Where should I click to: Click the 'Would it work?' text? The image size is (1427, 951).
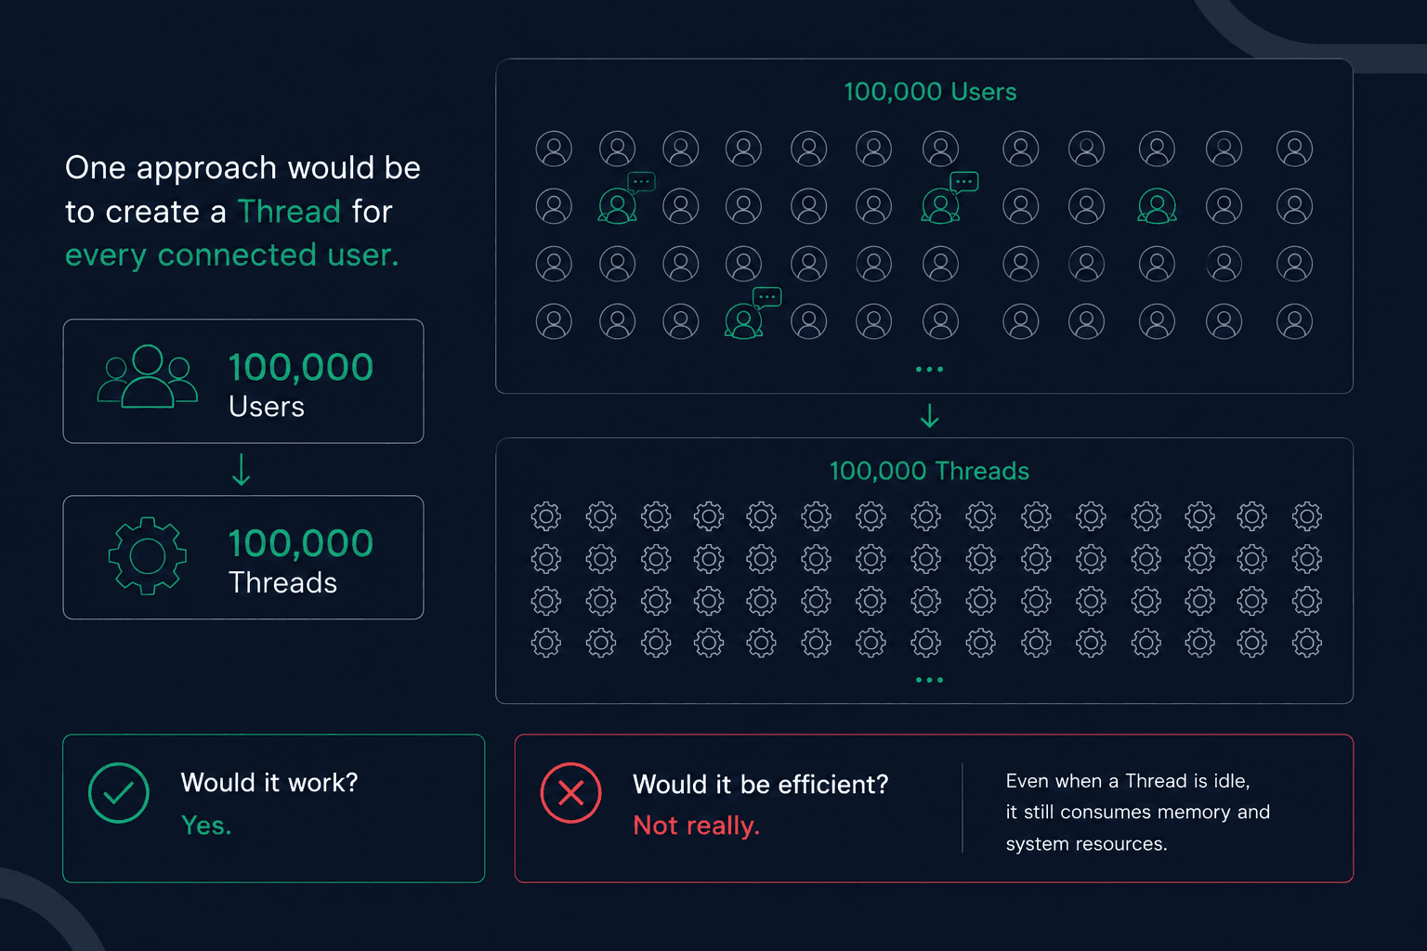[269, 783]
